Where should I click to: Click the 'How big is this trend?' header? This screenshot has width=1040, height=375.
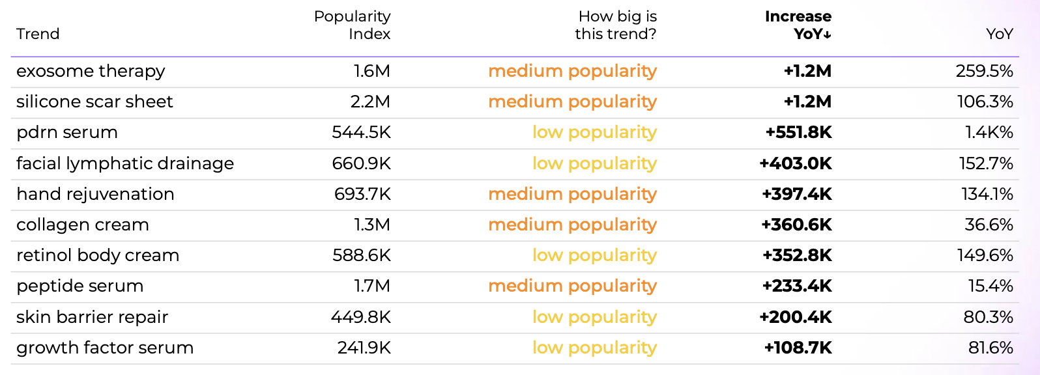click(x=616, y=25)
